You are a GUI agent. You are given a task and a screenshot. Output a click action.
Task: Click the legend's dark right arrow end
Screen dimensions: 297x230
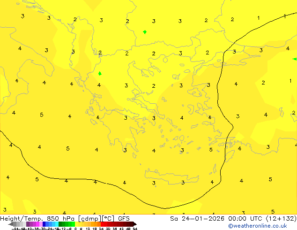coord(135,224)
